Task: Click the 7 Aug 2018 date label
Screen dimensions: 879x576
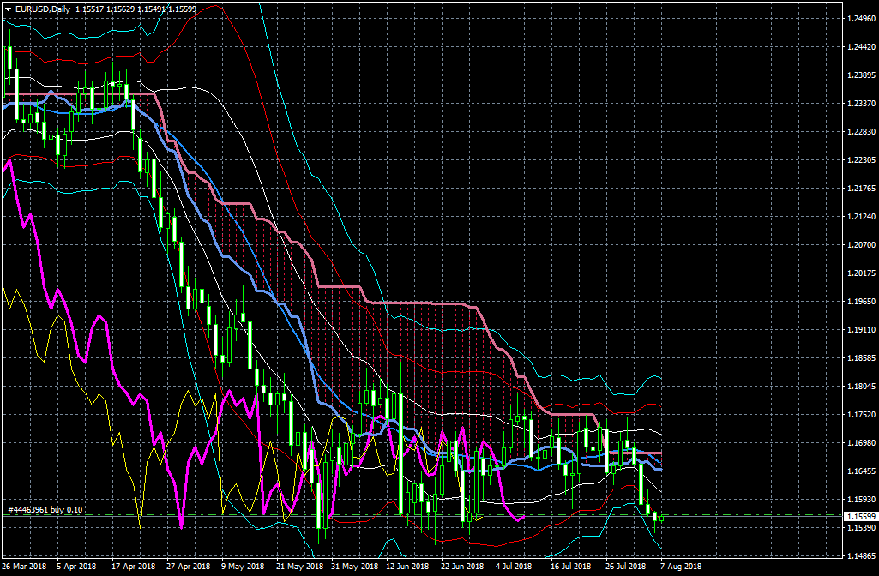Action: tap(680, 567)
